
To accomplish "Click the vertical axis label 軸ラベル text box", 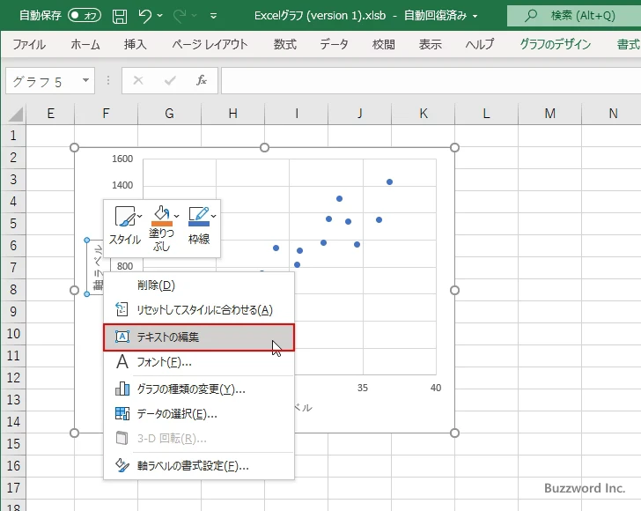I will (97, 266).
